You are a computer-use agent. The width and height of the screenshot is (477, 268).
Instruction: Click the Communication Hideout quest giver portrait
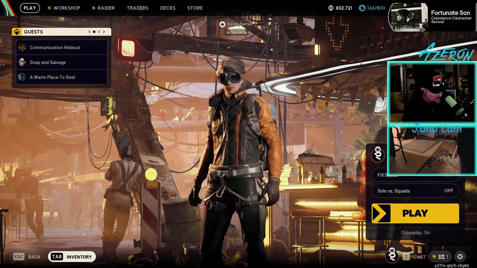point(22,47)
